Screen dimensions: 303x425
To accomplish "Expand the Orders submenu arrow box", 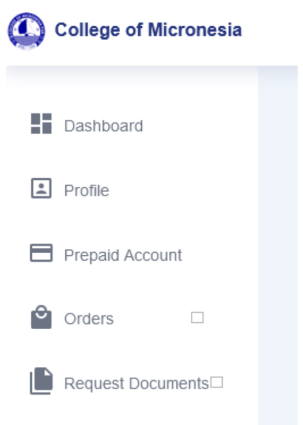I will tap(198, 317).
